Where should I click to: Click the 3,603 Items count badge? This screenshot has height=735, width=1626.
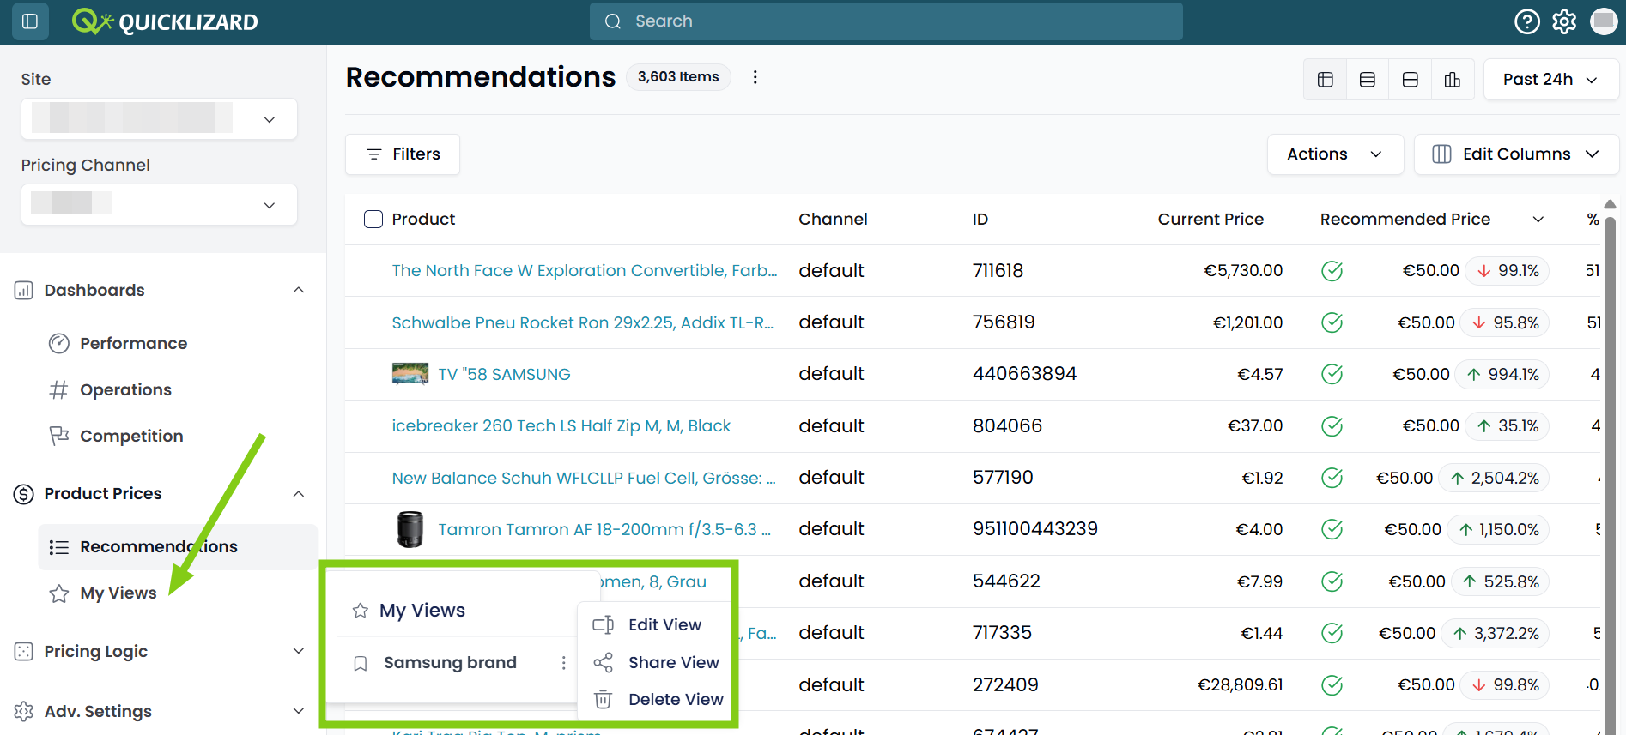coord(678,77)
